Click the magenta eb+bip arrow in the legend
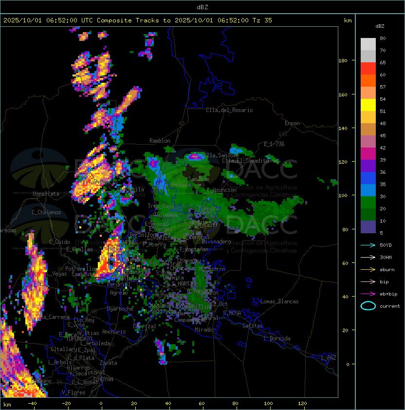405x410 pixels. (368, 294)
